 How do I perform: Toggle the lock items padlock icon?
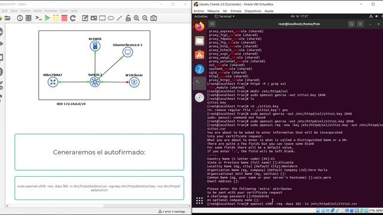(x=128, y=19)
